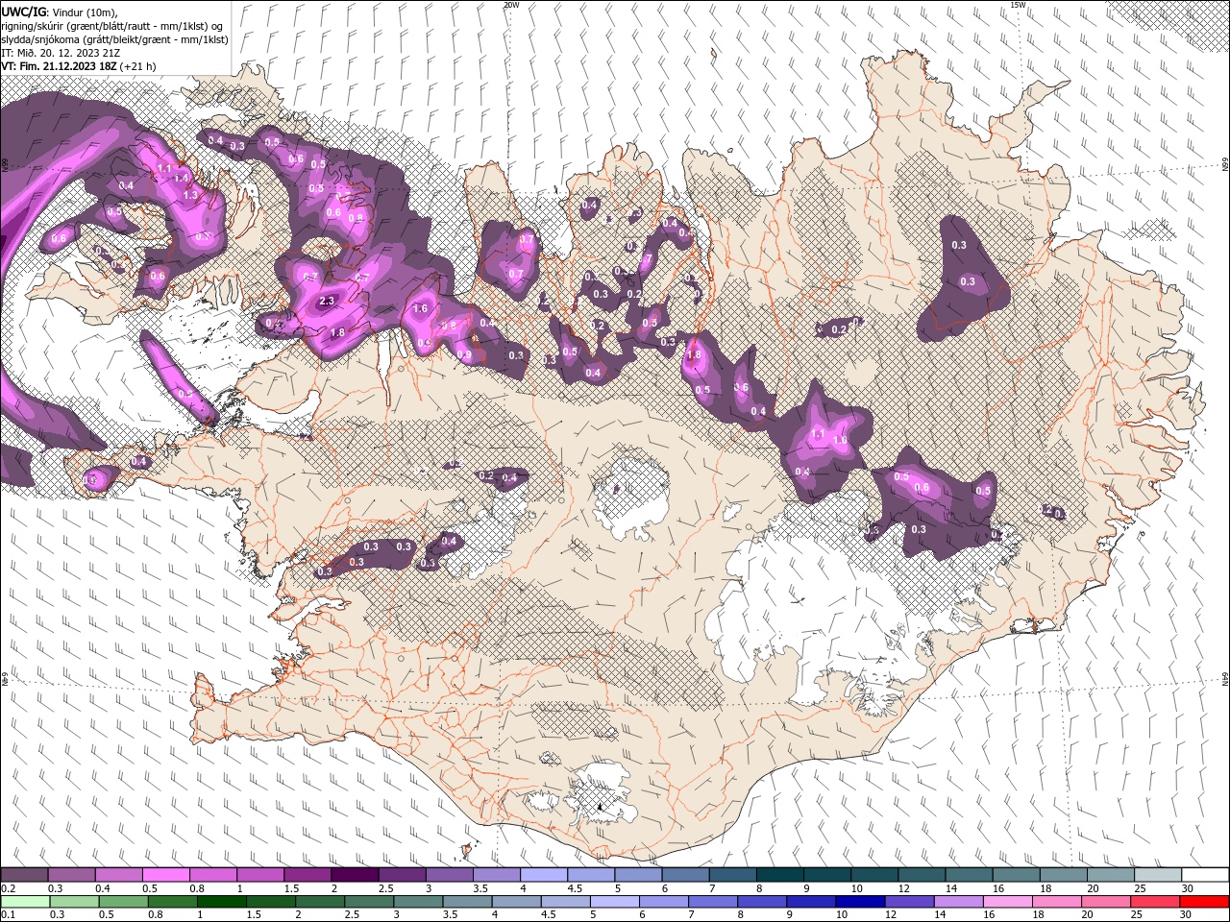1230x922 pixels.
Task: Pick the dark purple upper swatch between 2 and 2.5
Action: pyautogui.click(x=355, y=875)
